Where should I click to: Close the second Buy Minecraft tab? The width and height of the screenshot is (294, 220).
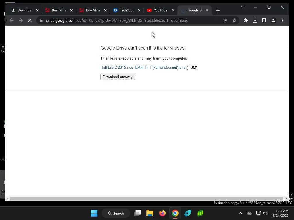pyautogui.click(x=105, y=10)
